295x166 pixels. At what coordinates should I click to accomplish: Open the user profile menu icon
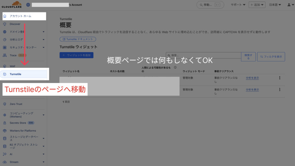(x=290, y=5)
